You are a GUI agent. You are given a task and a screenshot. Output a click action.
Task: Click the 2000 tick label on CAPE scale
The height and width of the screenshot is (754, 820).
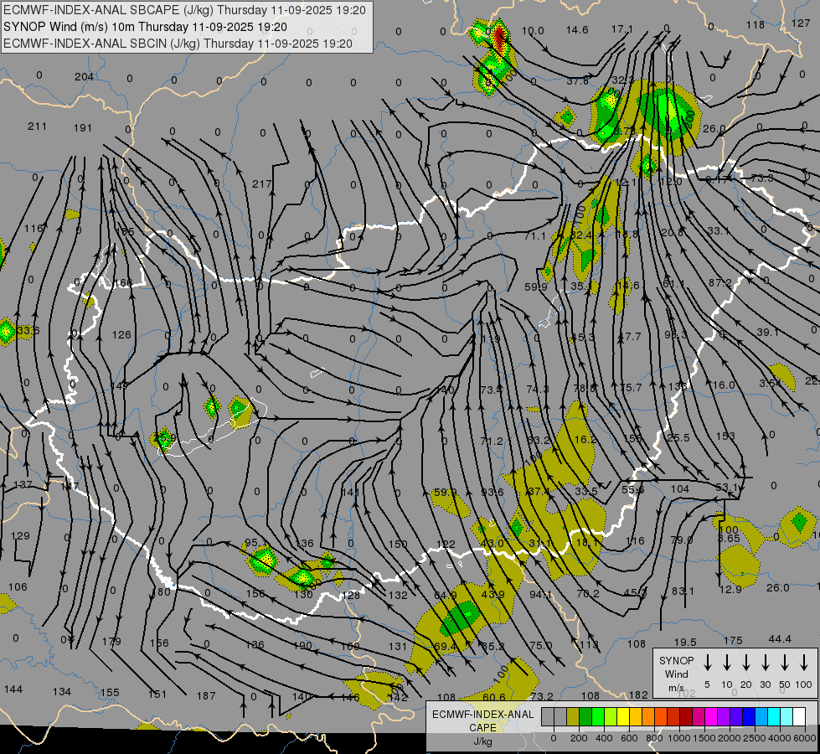coord(729,738)
